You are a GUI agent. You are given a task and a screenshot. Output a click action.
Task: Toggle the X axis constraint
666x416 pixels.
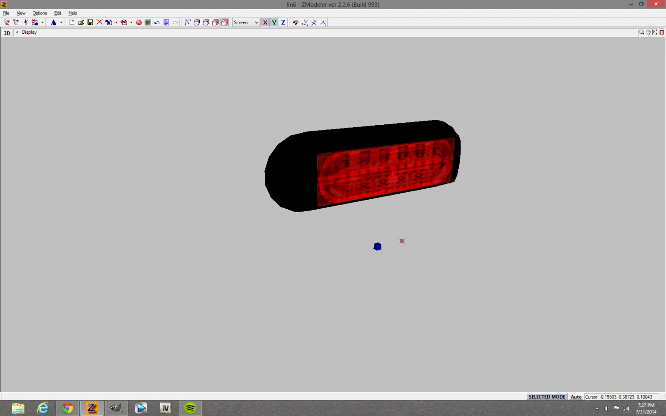265,22
